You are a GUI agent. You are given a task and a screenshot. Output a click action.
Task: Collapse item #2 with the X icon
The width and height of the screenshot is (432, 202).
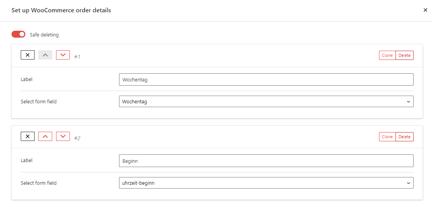28,136
